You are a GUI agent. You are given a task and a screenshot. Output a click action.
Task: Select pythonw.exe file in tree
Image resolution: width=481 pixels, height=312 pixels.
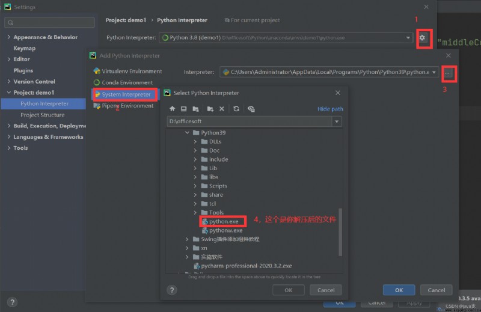(x=222, y=230)
